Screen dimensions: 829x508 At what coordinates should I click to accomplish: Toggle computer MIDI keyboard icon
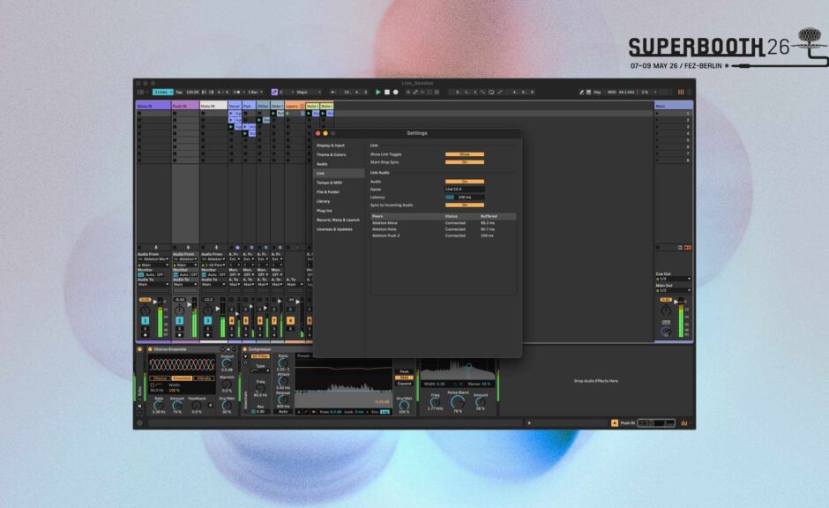[x=588, y=92]
